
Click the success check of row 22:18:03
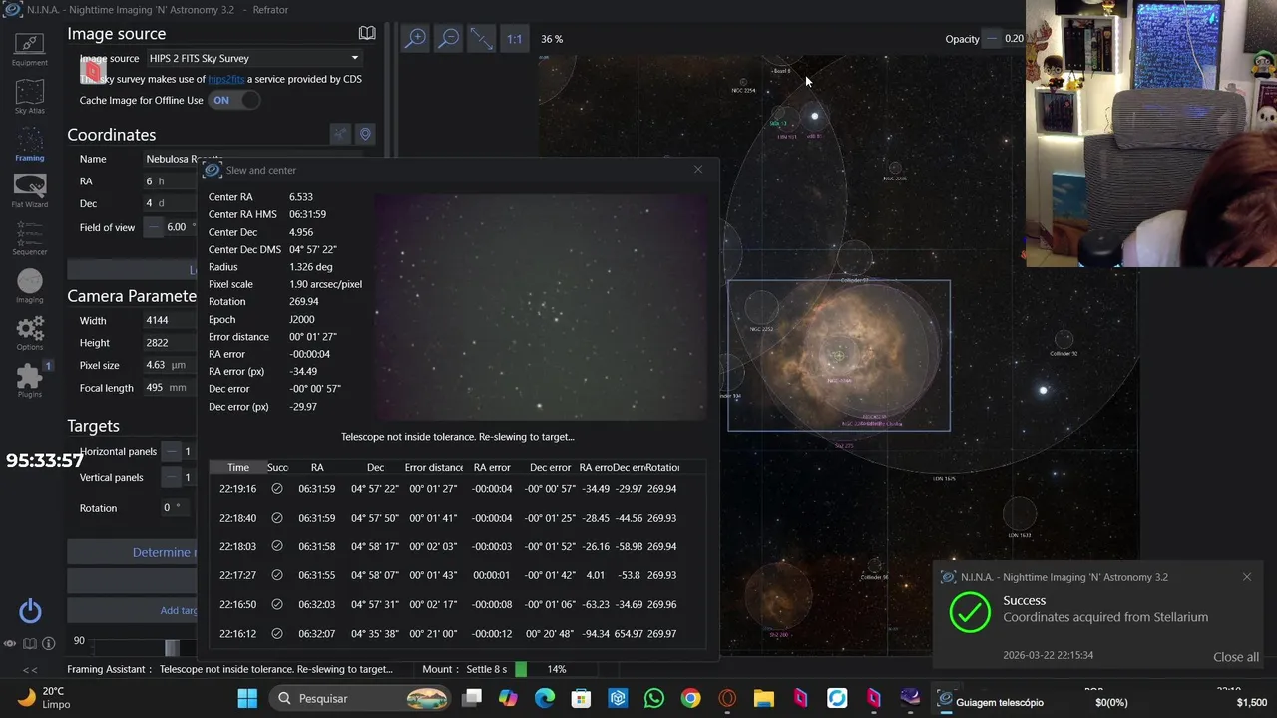click(277, 546)
